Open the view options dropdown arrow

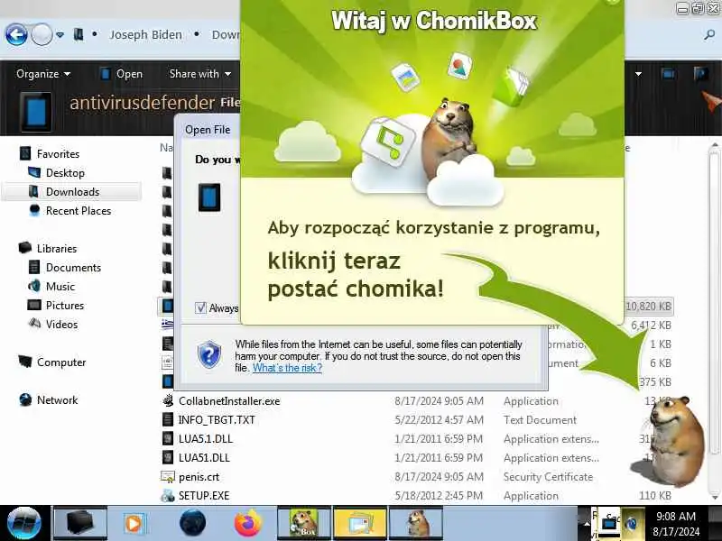pos(638,74)
